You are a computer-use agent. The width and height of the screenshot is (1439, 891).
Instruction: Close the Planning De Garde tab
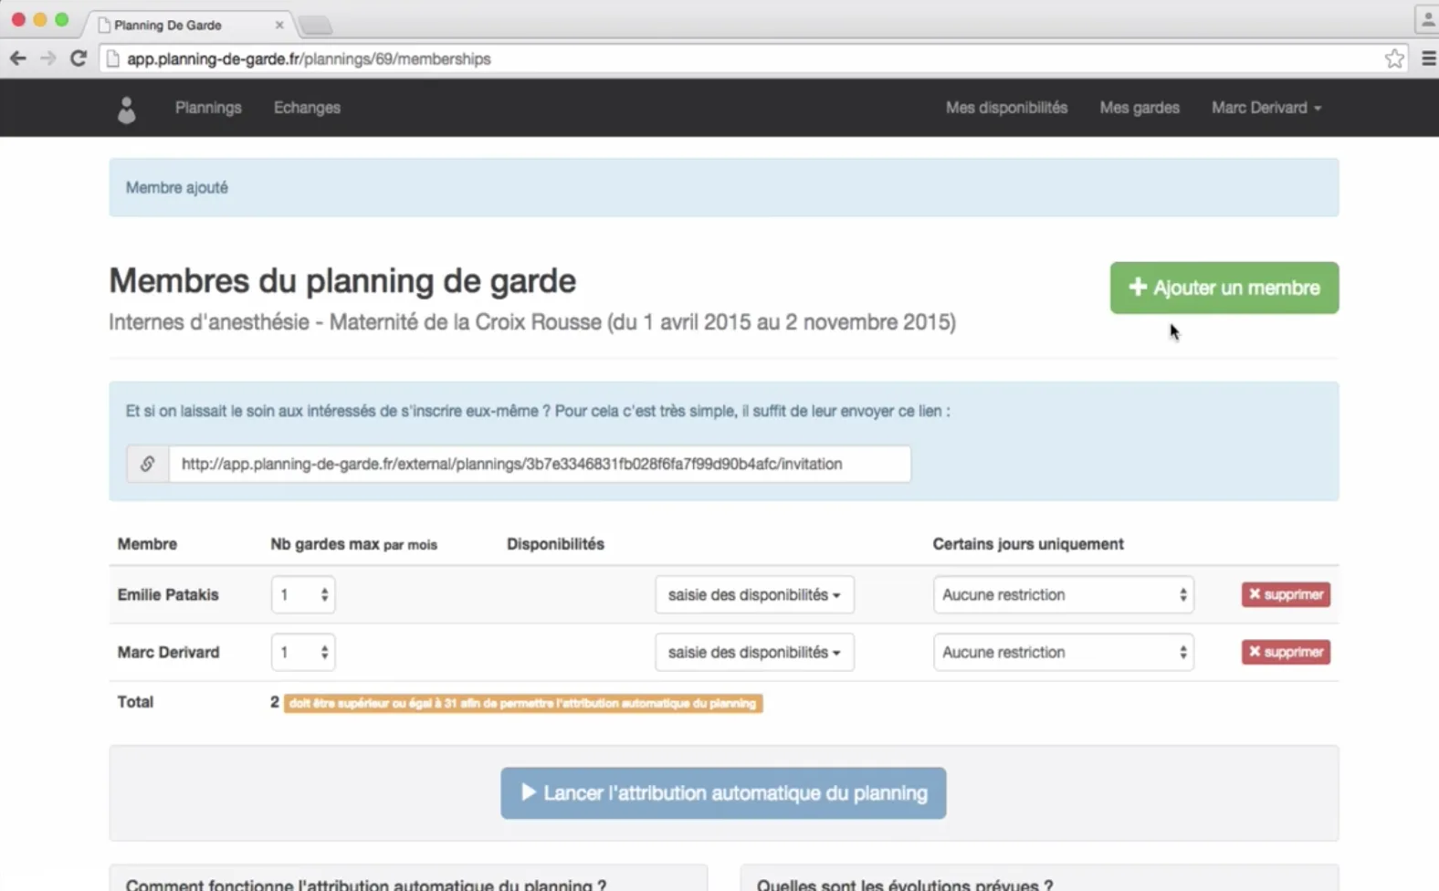(x=279, y=25)
